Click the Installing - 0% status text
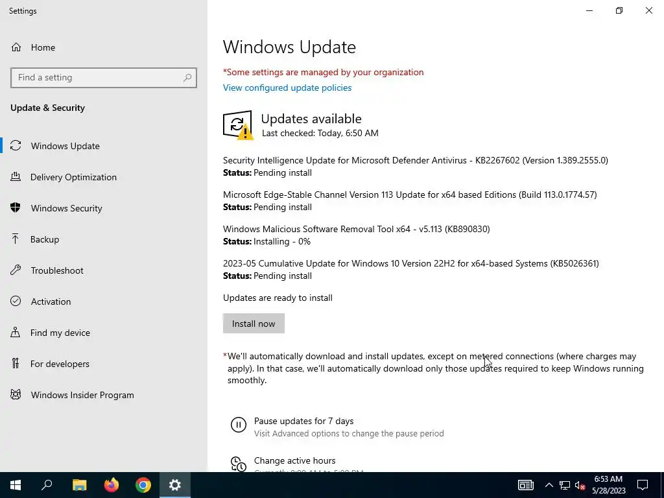This screenshot has height=498, width=664. [282, 241]
